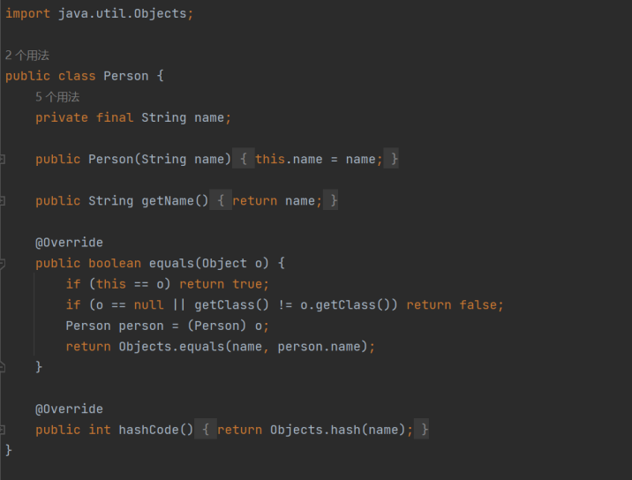Click the @Override annotation above equals
This screenshot has width=632, height=480.
(x=69, y=243)
